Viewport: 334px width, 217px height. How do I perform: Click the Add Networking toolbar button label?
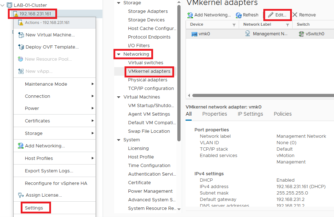coord(212,15)
